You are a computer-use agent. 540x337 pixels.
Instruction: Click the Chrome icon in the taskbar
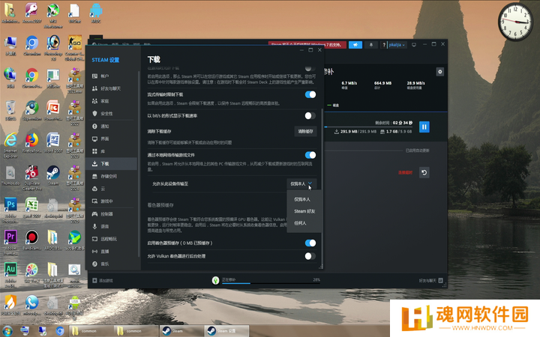tap(60, 331)
